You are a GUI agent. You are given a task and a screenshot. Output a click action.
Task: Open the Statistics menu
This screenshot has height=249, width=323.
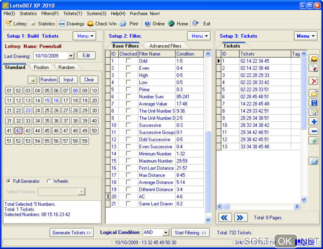[28, 14]
